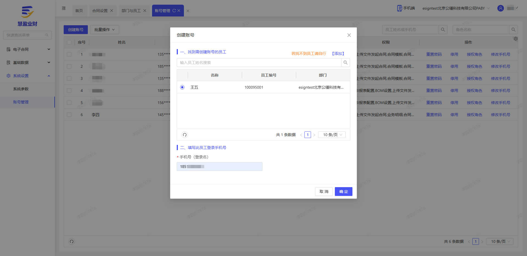Open the user account dropdown arrow
Screen dimensions: 527x256
(x=517, y=8)
